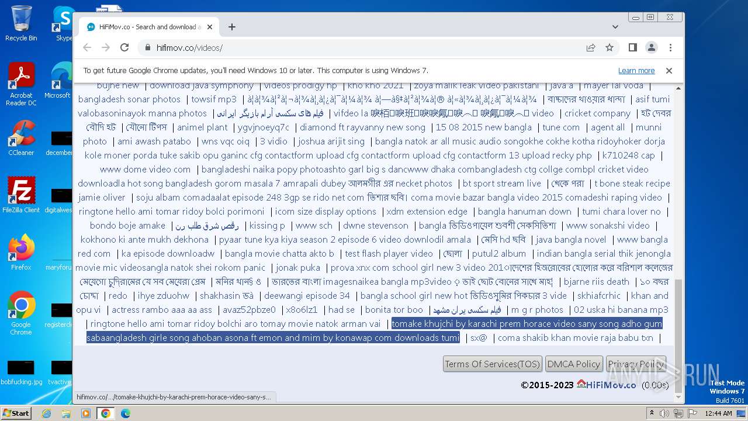This screenshot has height=421, width=748.
Task: Share this page icon in address bar
Action: pyautogui.click(x=591, y=47)
